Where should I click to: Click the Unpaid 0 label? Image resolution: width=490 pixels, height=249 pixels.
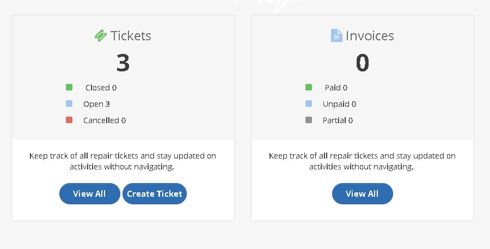pos(339,104)
